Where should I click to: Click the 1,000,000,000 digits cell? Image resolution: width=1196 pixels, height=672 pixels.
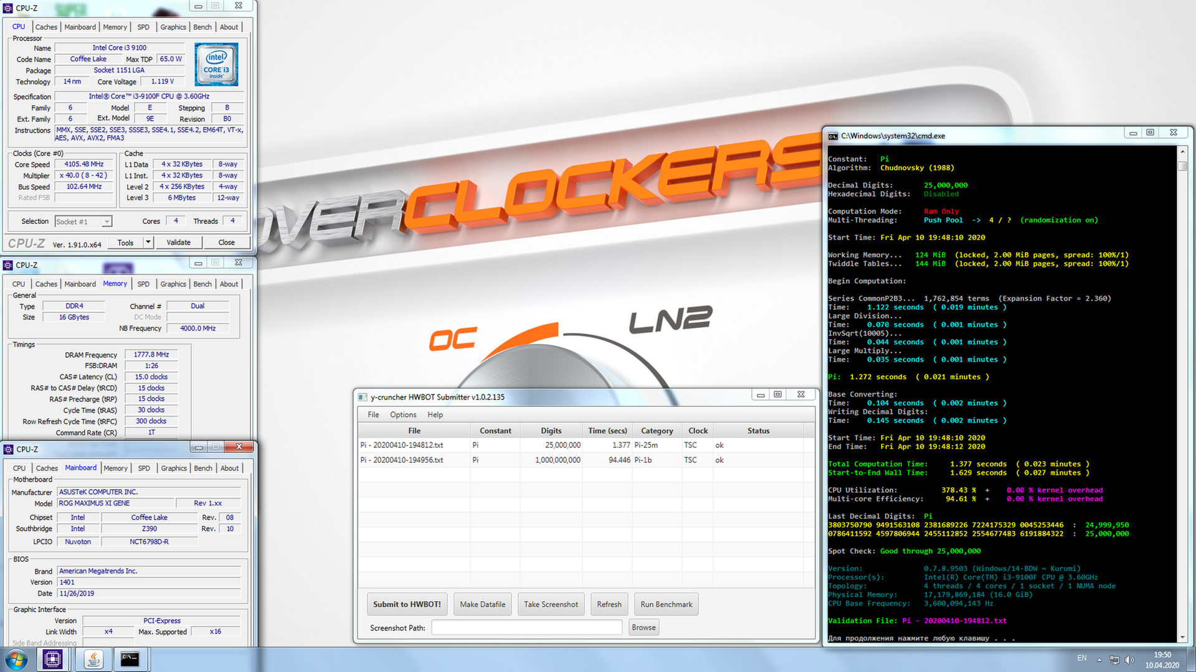[x=551, y=460]
